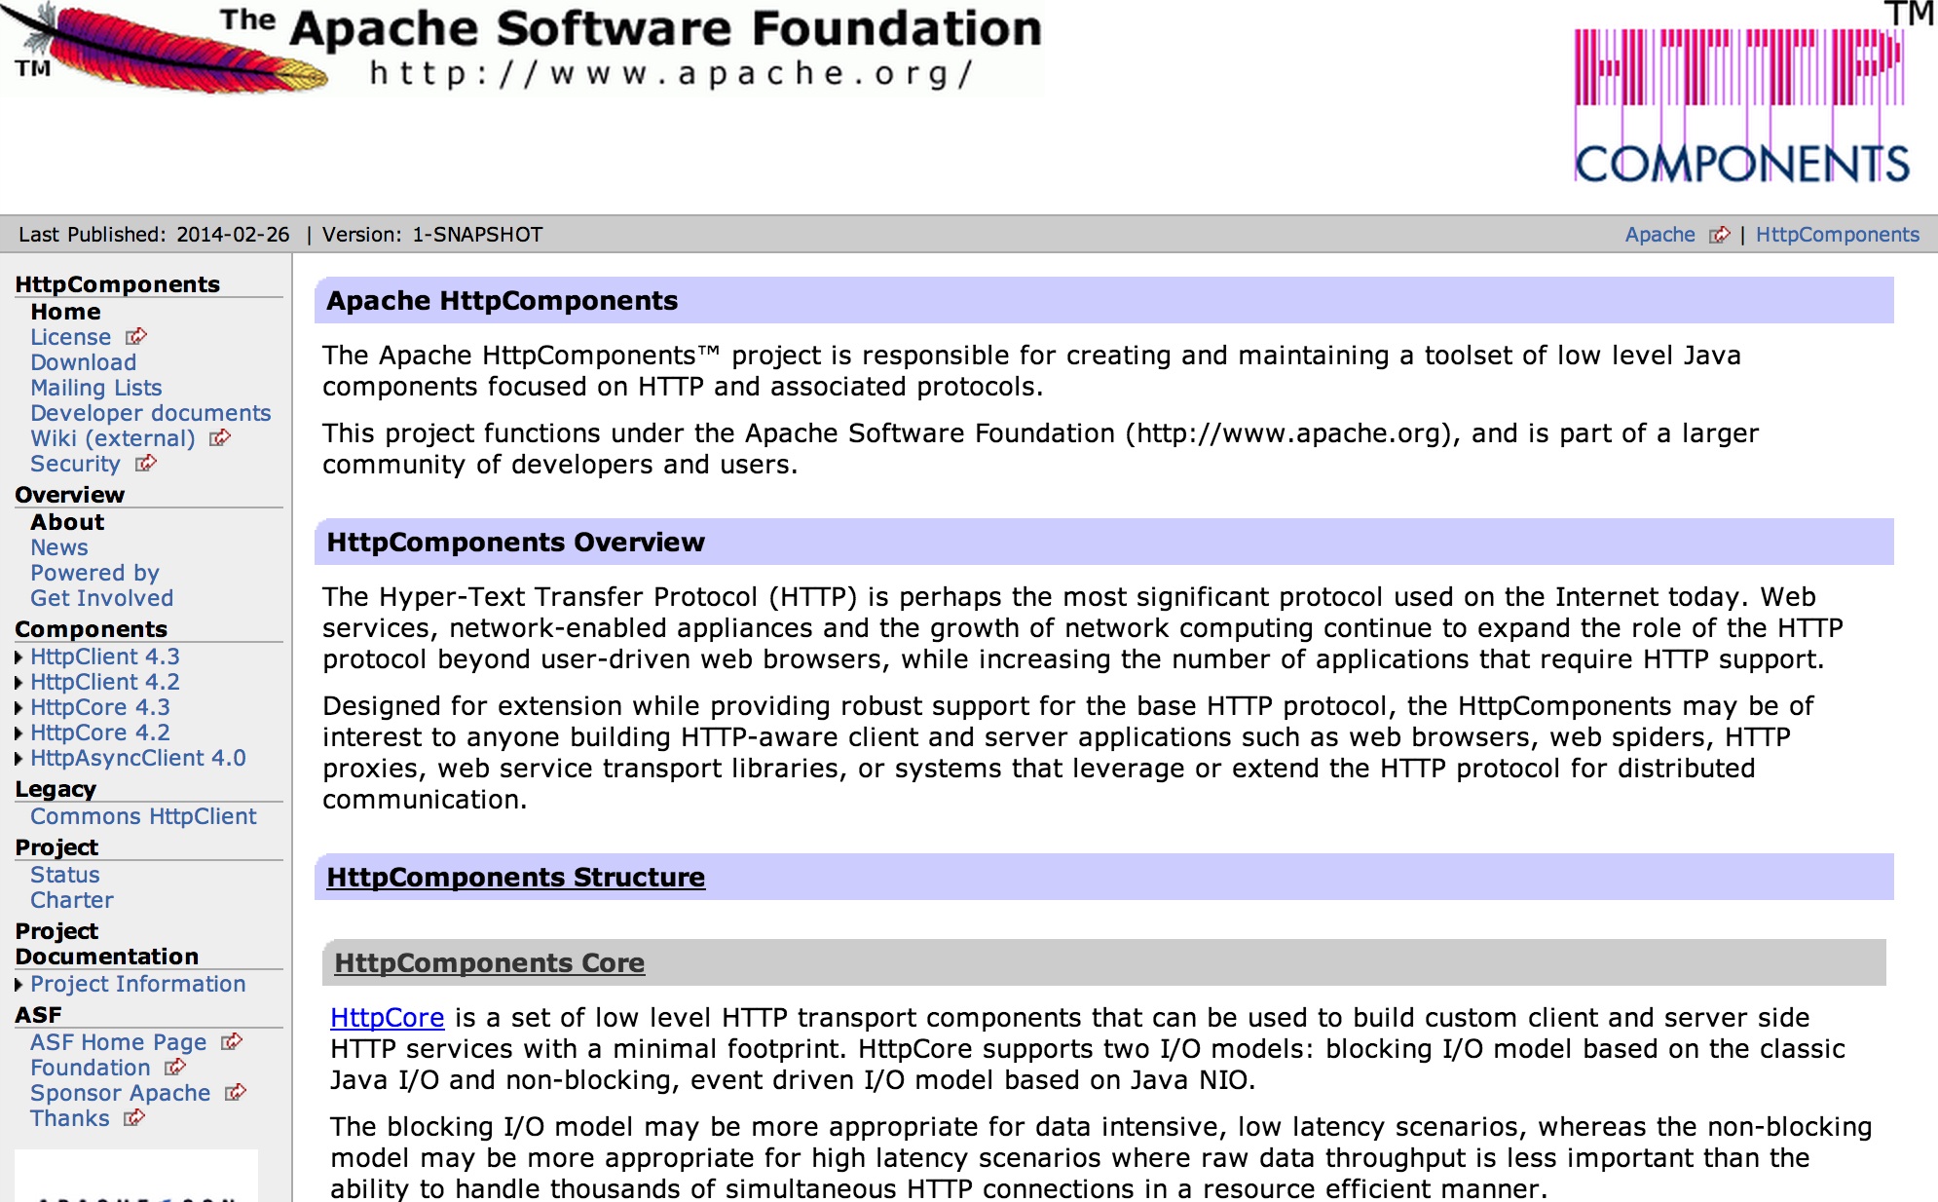Open the Powered by link
Viewport: 1938px width, 1202px height.
tap(94, 573)
